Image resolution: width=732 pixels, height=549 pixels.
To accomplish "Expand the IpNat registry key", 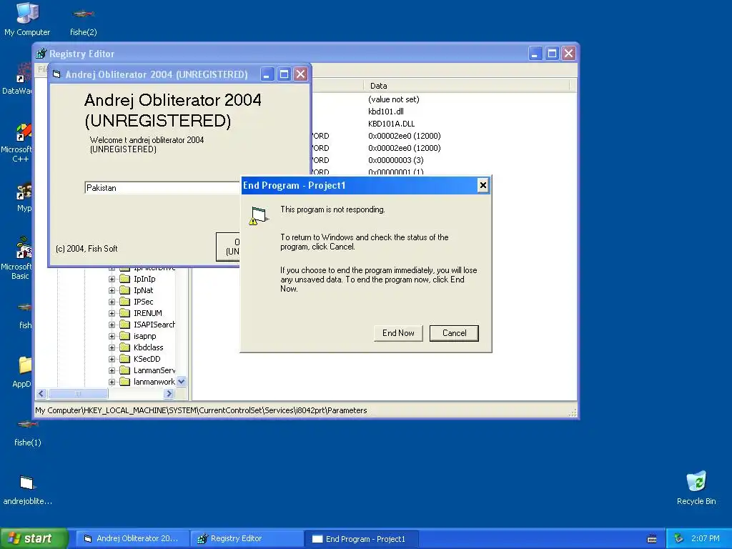I will tap(112, 290).
